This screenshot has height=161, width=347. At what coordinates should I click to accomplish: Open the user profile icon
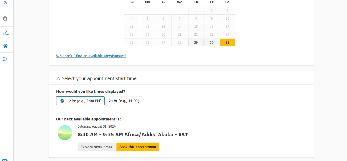[x=5, y=19]
